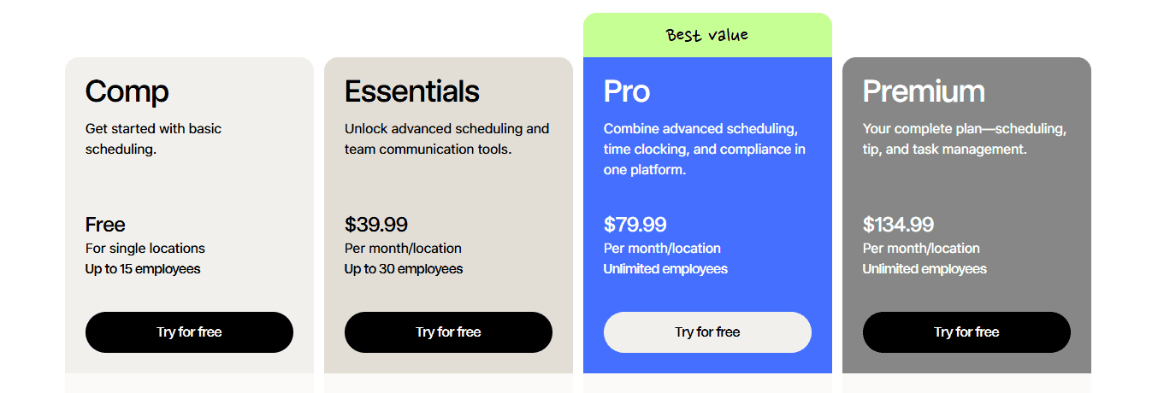
Task: Select the Comp plan heading
Action: [127, 91]
